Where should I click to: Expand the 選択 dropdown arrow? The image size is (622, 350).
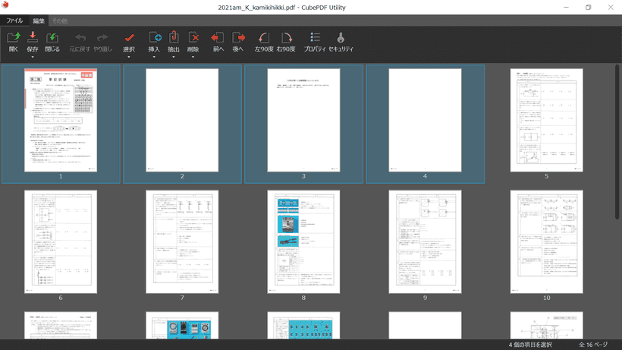coord(129,57)
